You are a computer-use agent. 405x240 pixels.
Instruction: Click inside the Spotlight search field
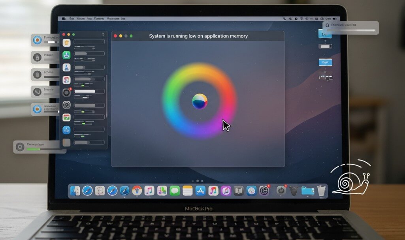coord(352,26)
